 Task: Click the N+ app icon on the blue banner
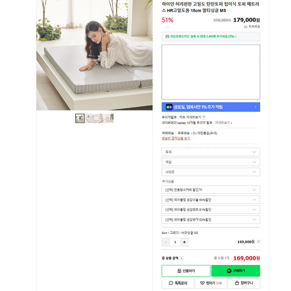point(169,107)
